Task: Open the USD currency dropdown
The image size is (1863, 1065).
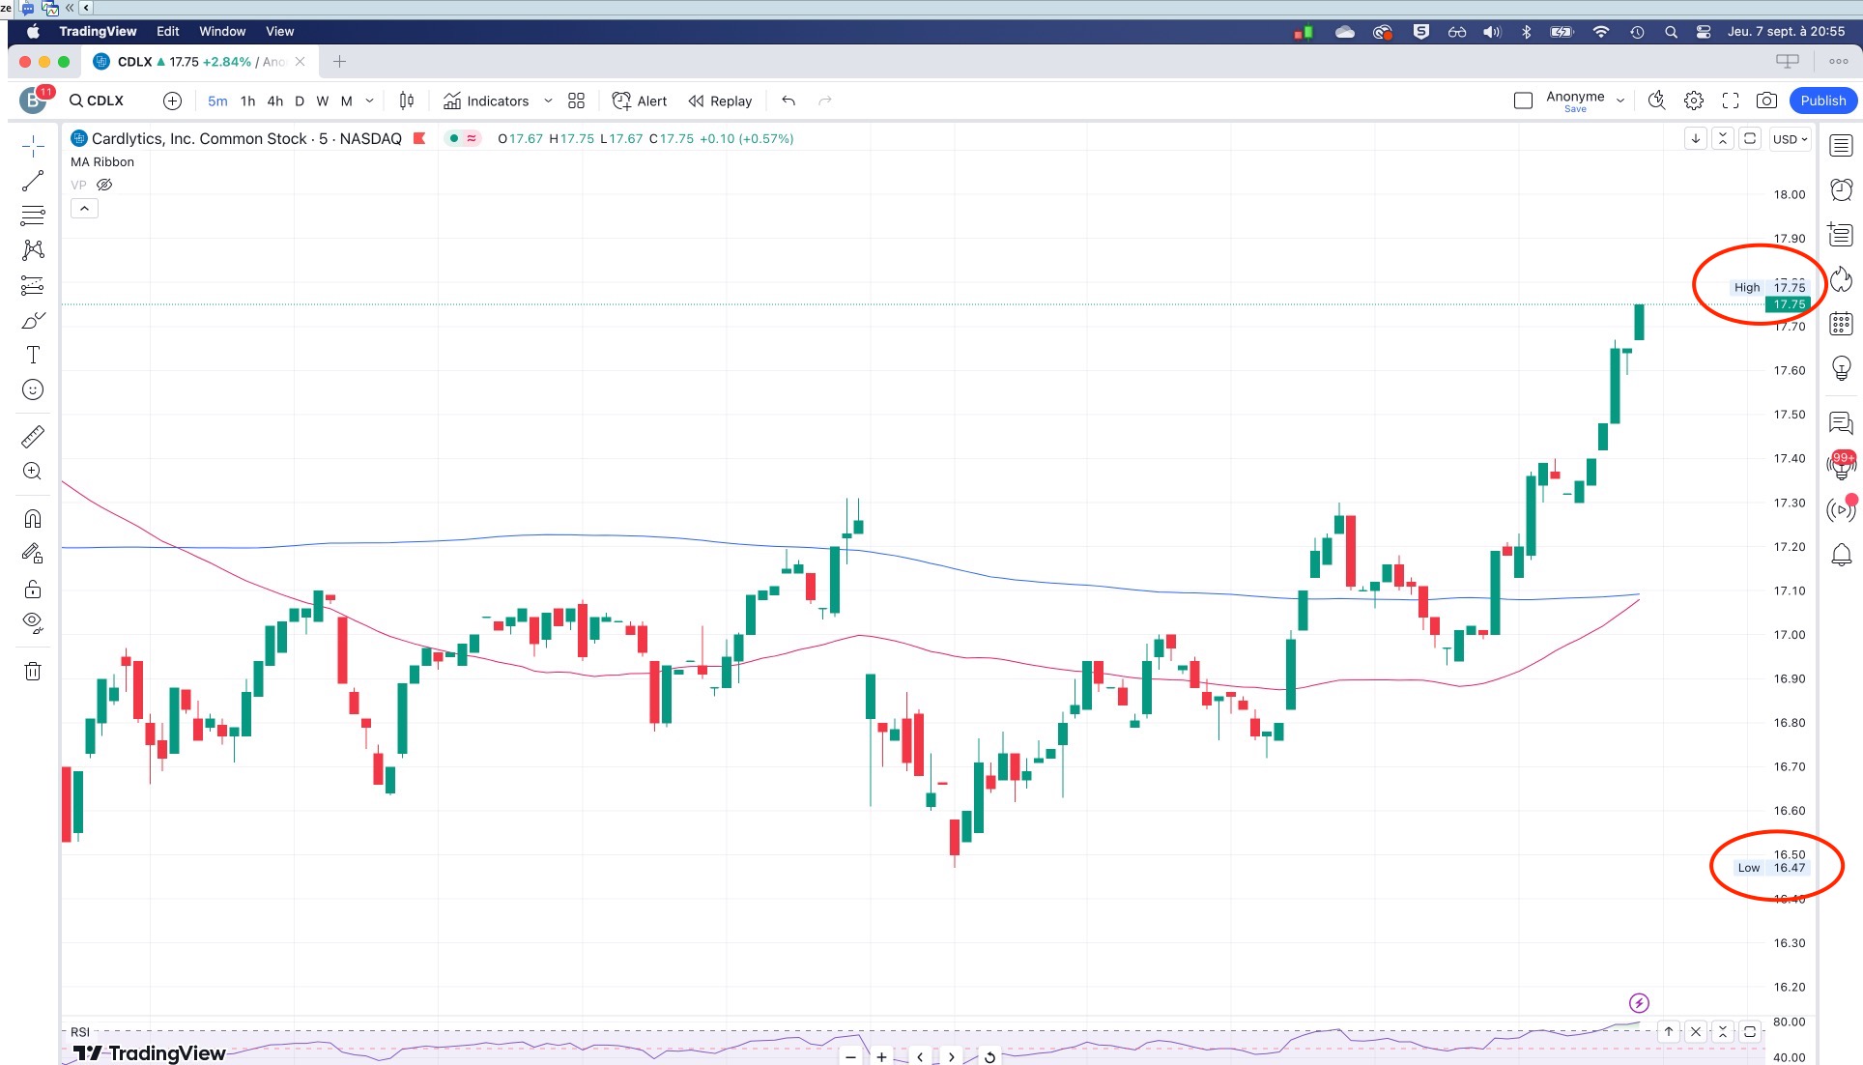Action: click(1790, 139)
